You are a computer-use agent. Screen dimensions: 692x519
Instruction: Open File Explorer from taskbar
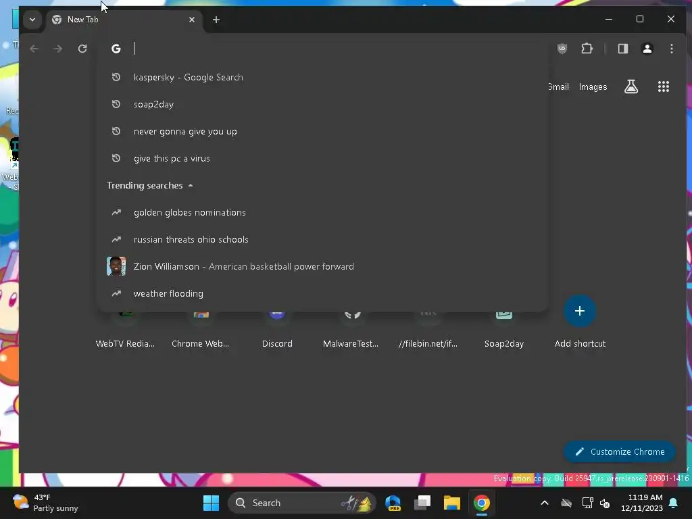click(x=452, y=503)
